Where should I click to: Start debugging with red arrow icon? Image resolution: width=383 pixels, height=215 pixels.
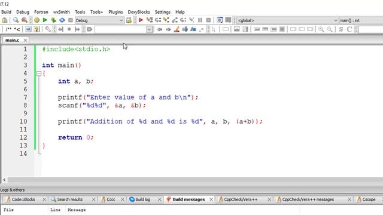(x=141, y=20)
